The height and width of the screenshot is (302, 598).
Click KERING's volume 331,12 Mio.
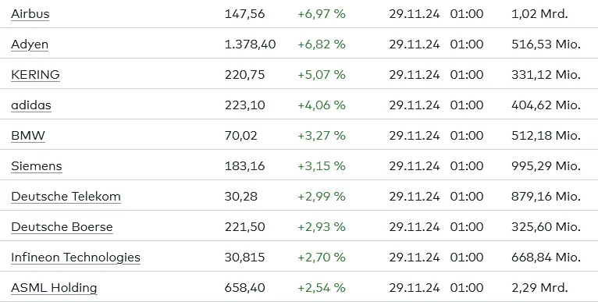pos(546,75)
